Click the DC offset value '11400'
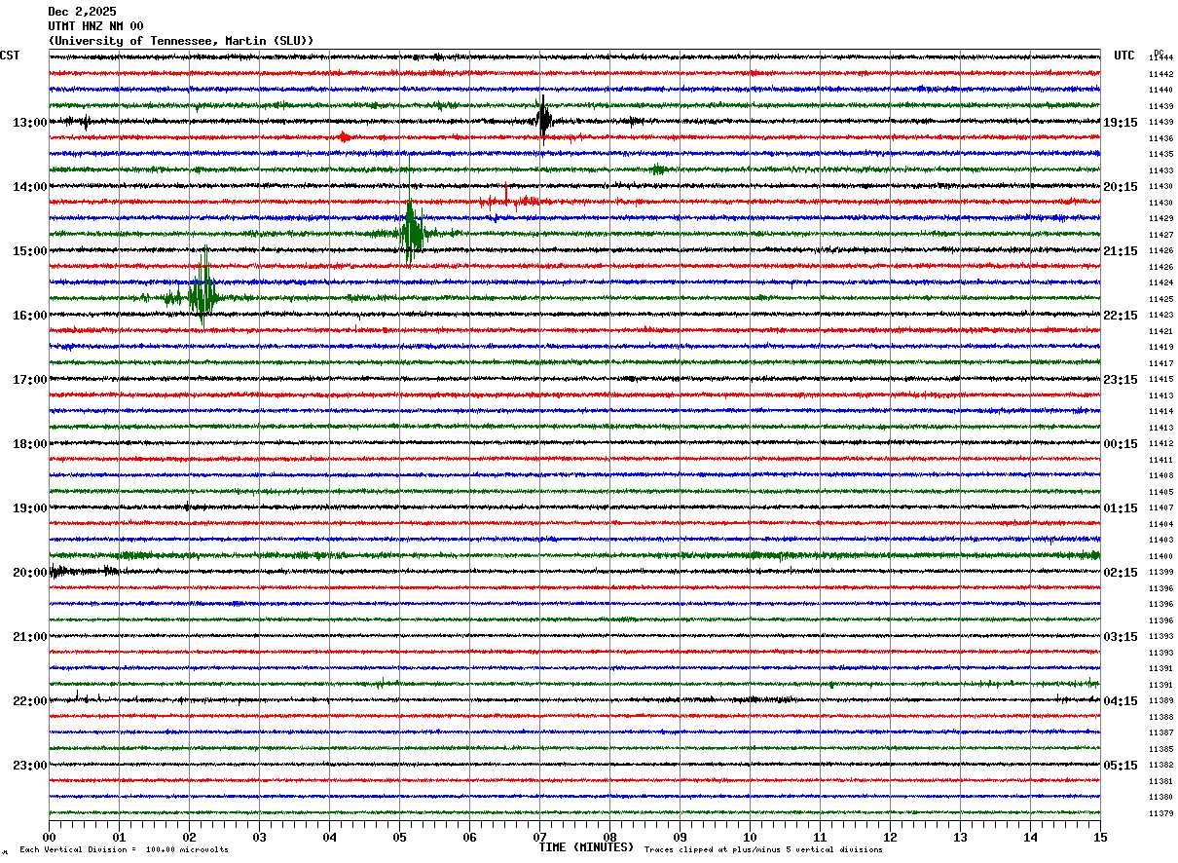The image size is (1178, 863). click(1160, 556)
